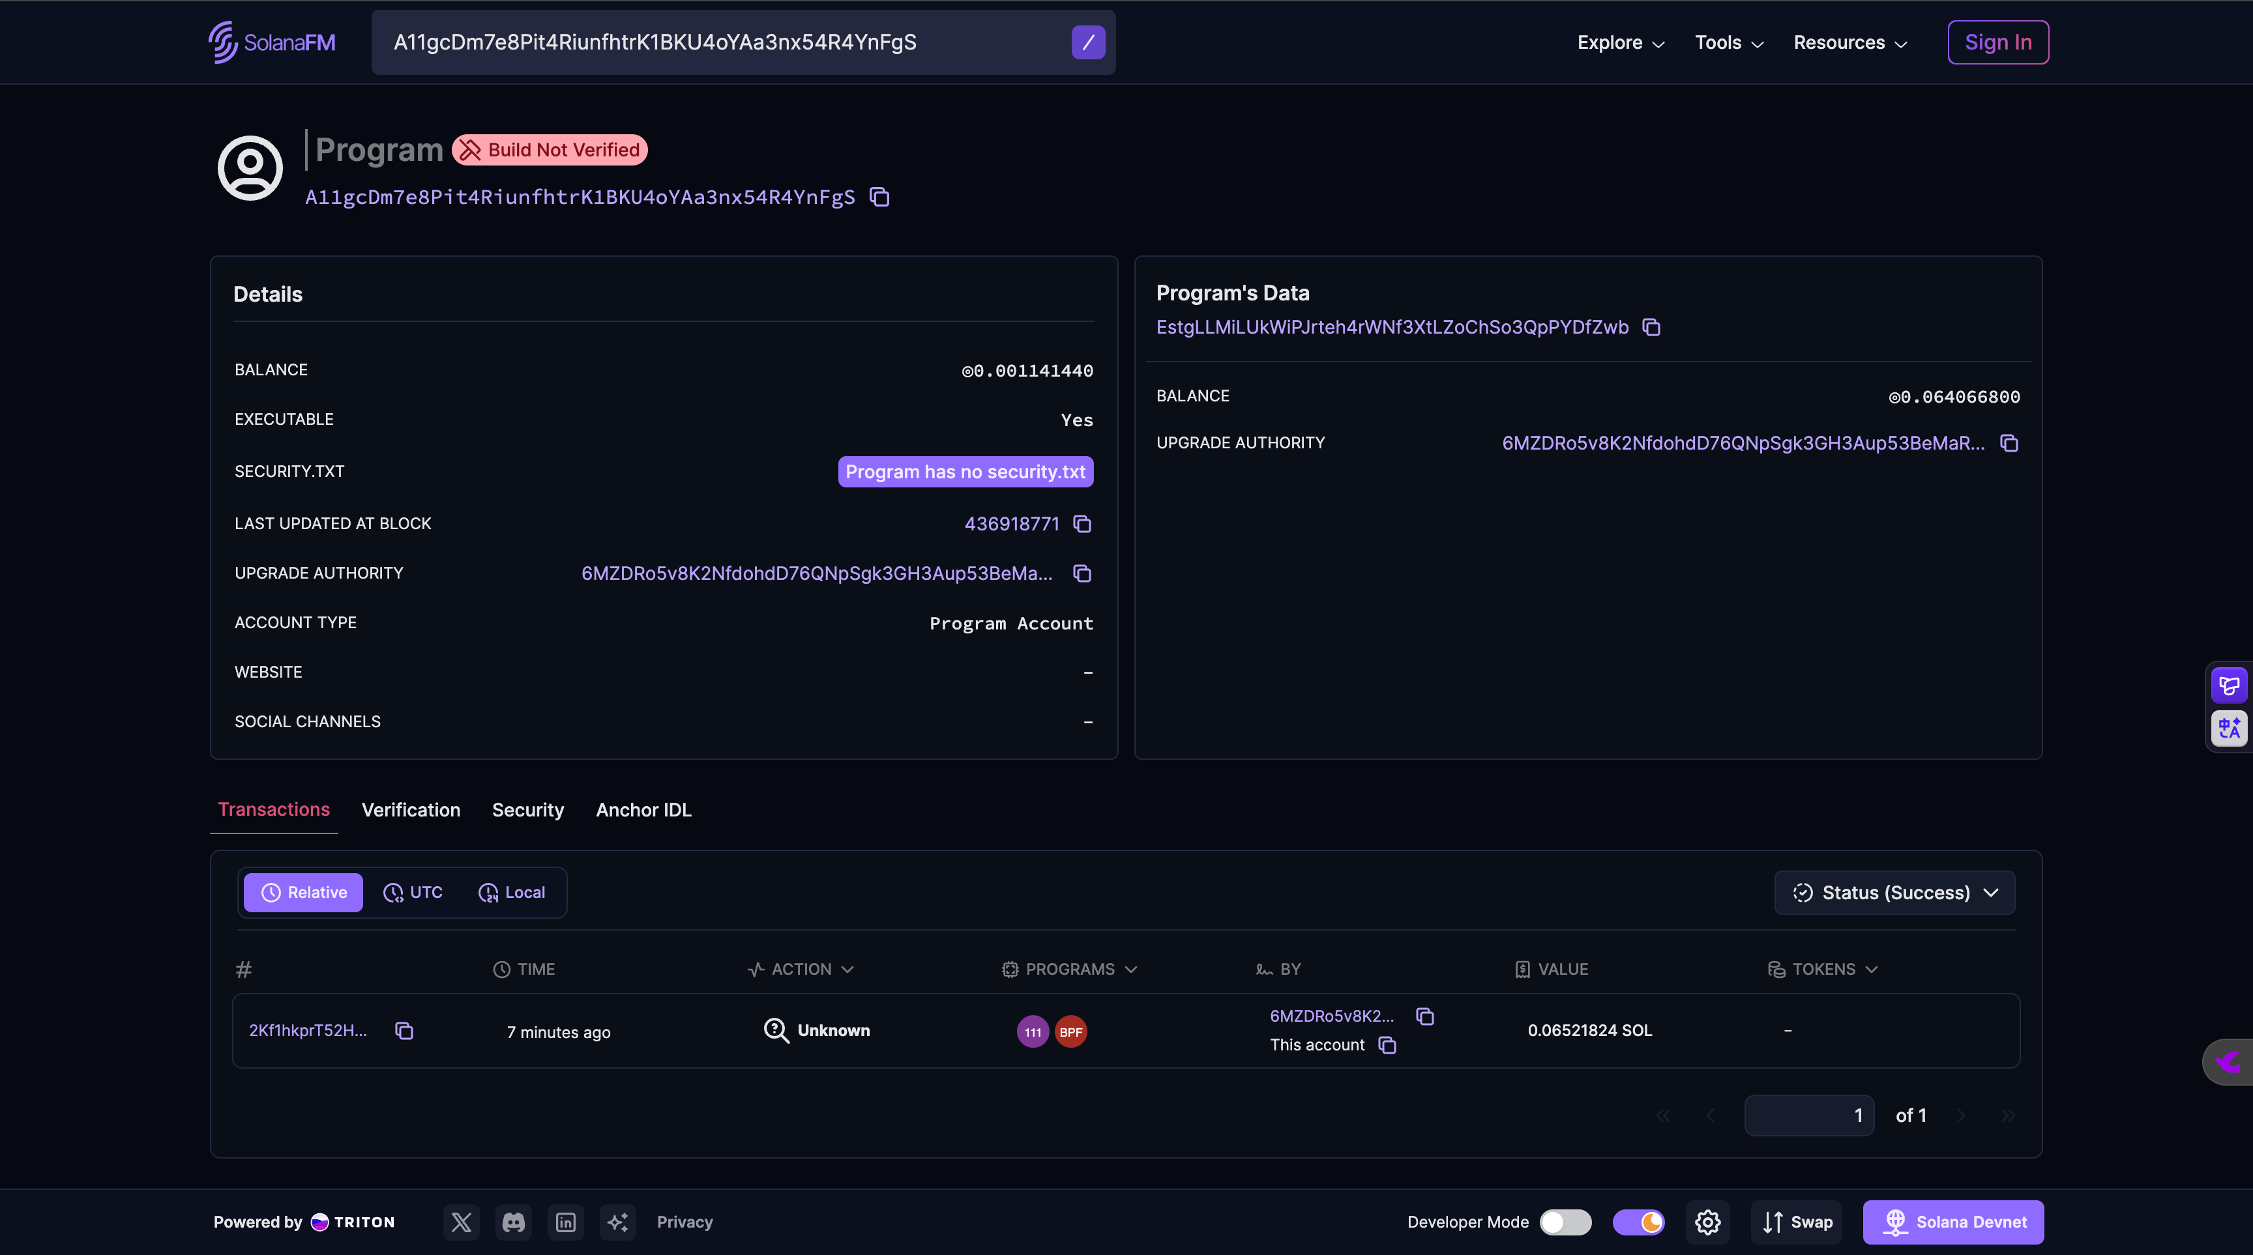
Task: Copy the last updated block number
Action: [1082, 525]
